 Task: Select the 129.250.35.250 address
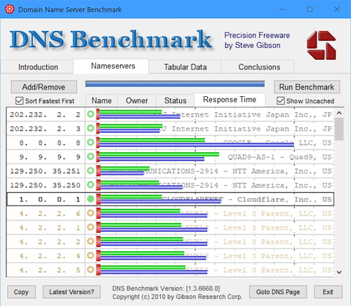(46, 185)
